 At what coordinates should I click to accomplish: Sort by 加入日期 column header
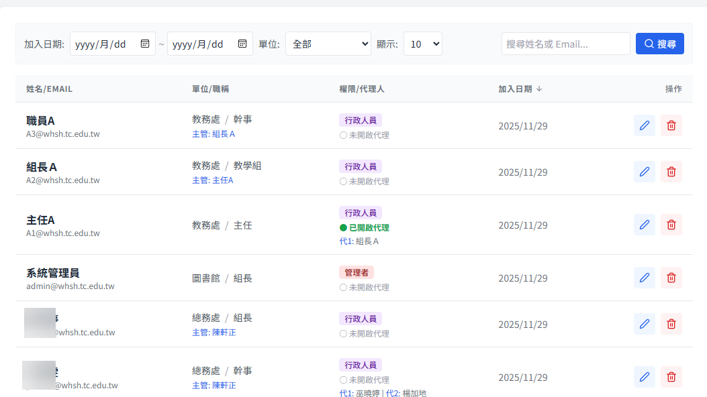(x=520, y=89)
